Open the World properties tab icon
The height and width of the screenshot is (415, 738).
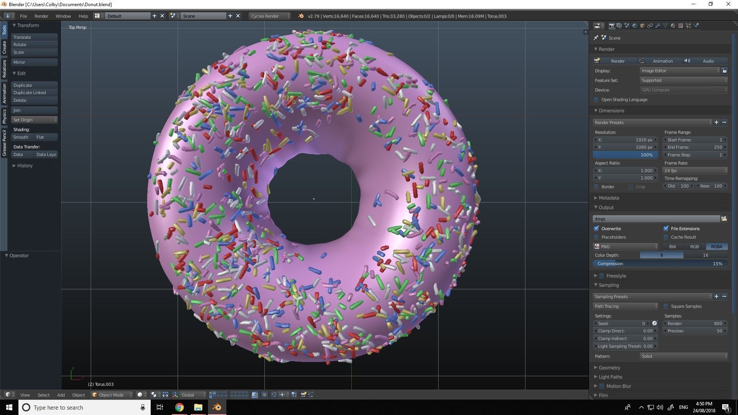(x=635, y=26)
